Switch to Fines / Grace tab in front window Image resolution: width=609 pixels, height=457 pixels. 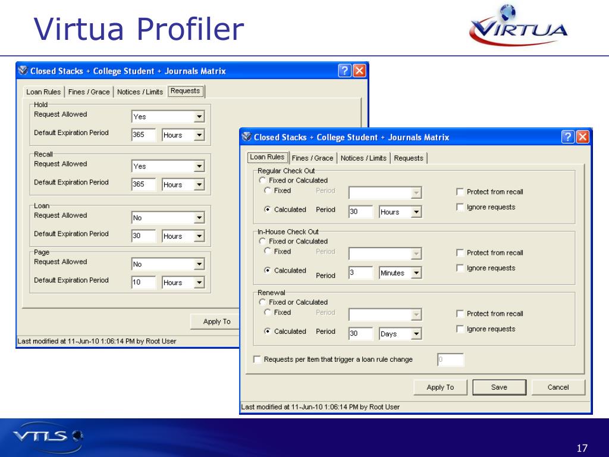[x=313, y=158]
